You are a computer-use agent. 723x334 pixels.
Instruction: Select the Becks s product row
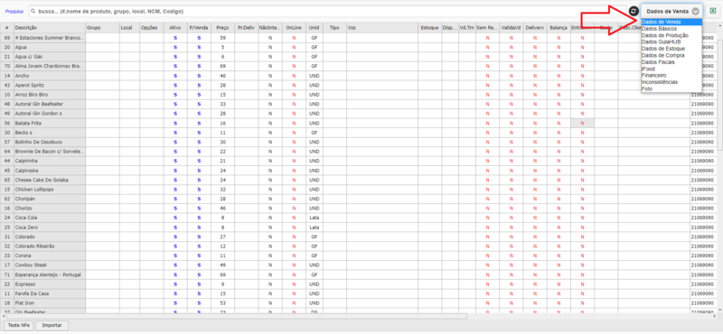pyautogui.click(x=50, y=132)
